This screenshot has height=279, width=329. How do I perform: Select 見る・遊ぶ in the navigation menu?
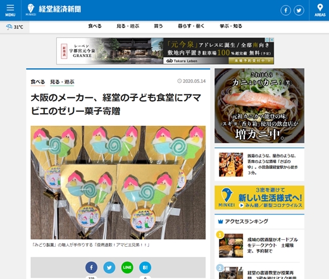click(x=128, y=26)
